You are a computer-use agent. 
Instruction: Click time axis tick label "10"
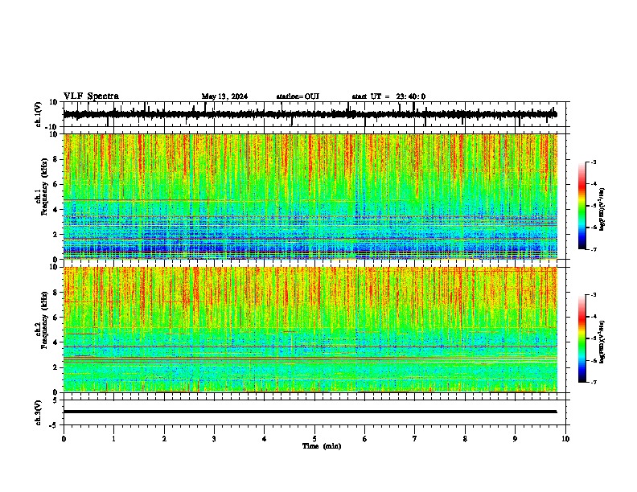click(565, 439)
